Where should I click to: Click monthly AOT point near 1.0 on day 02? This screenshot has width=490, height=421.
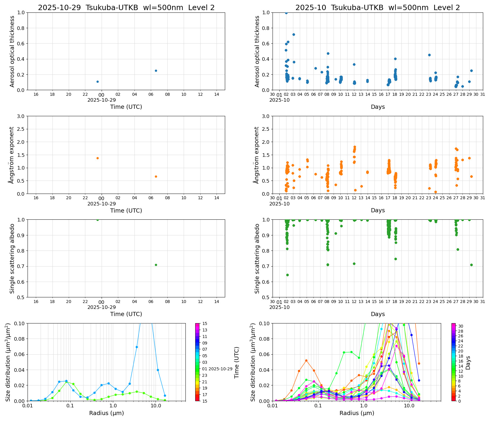coord(286,13)
